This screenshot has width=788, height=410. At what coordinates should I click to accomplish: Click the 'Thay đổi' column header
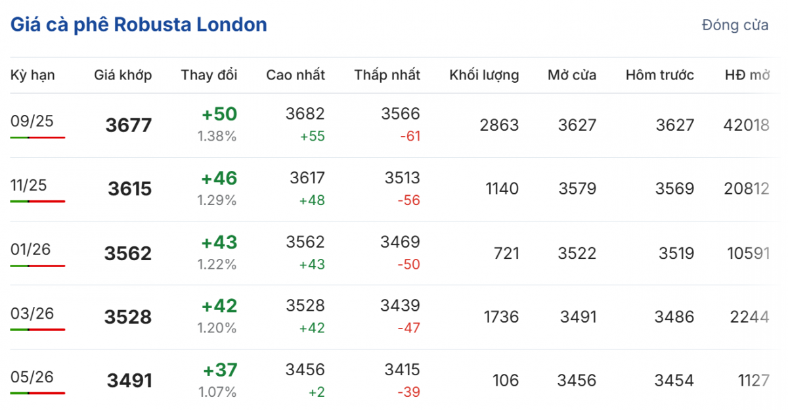(209, 75)
